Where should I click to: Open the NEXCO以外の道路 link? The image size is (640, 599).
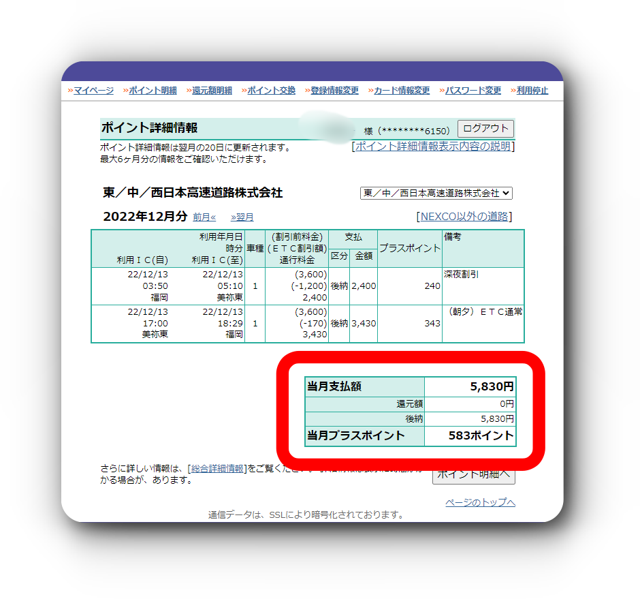(x=464, y=217)
